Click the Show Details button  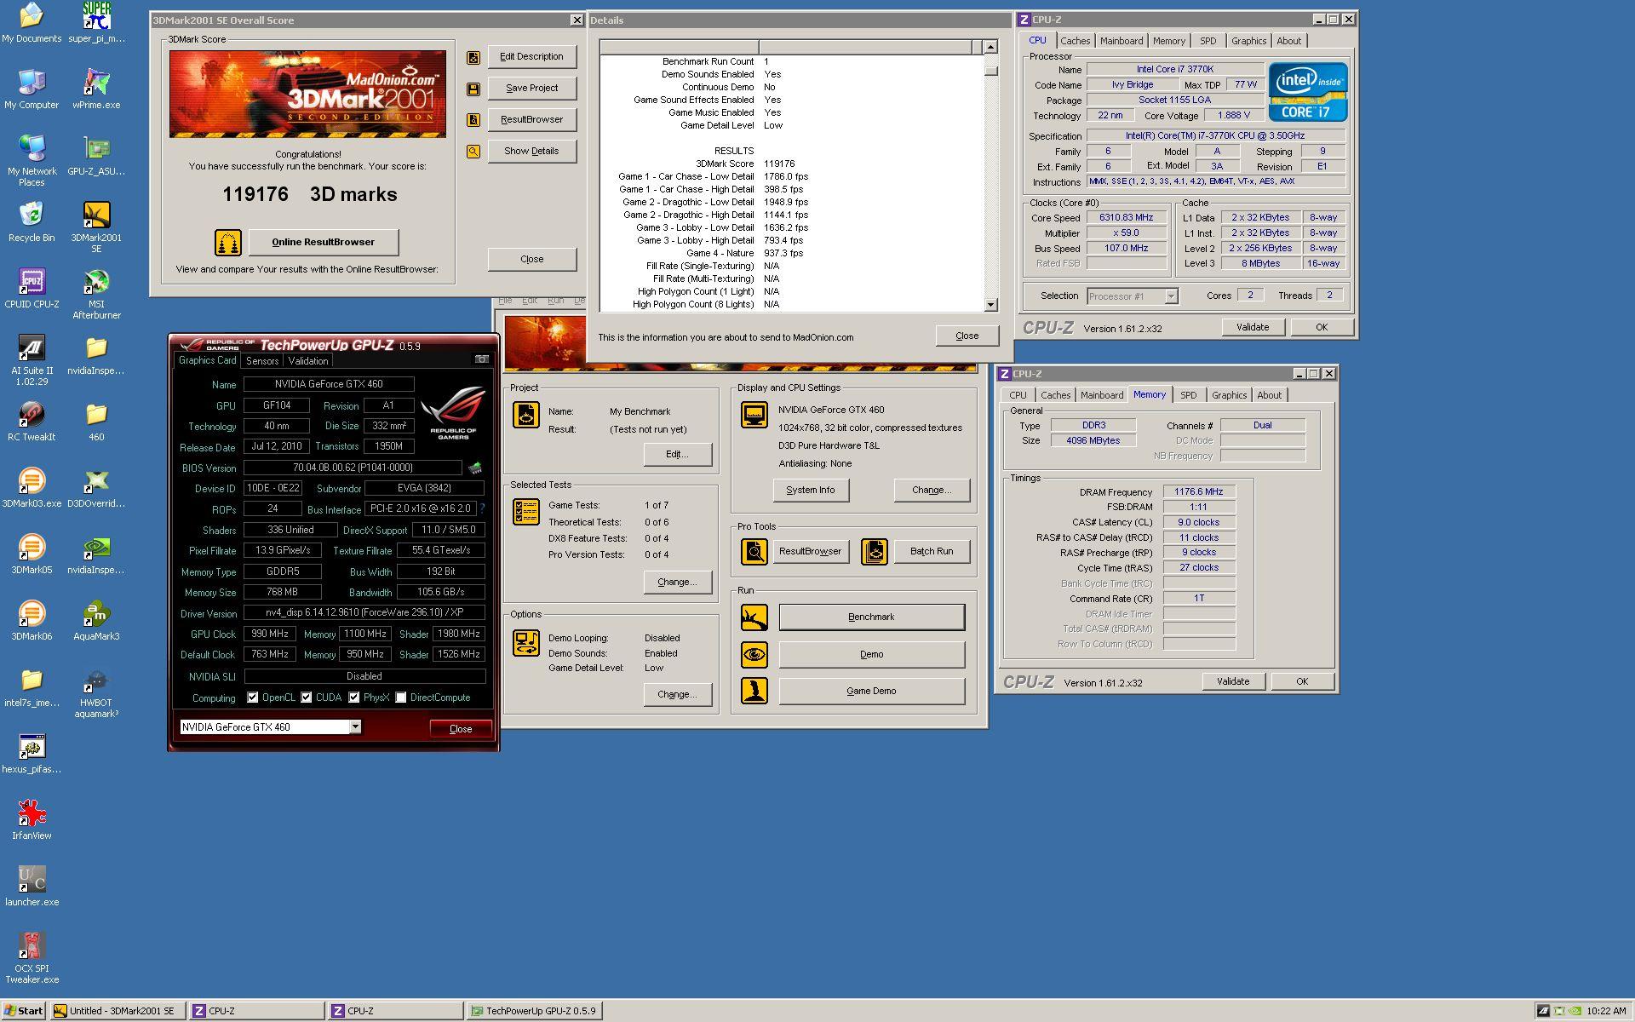click(x=531, y=152)
